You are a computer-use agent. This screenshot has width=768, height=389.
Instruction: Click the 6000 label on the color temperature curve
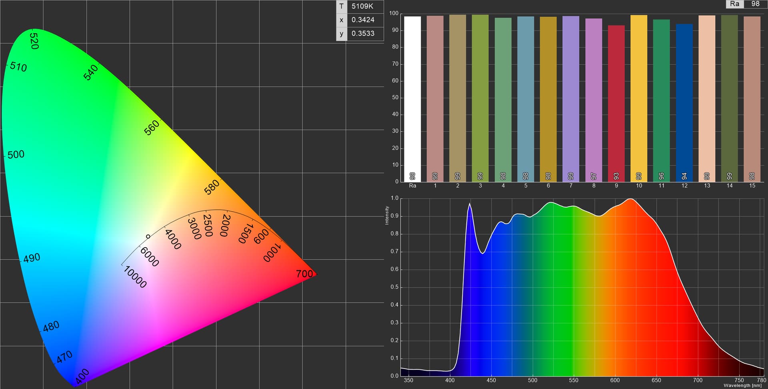[x=150, y=257]
